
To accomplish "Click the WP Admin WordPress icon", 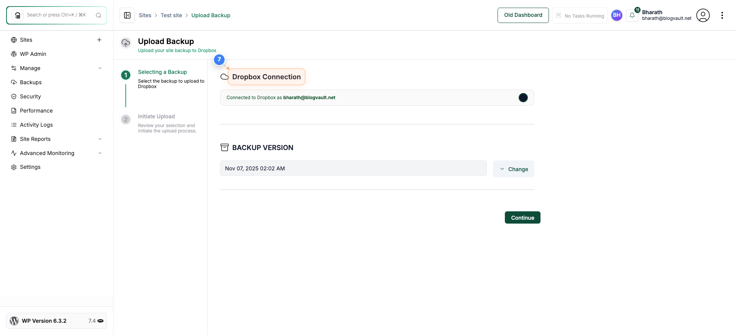I will pyautogui.click(x=14, y=54).
